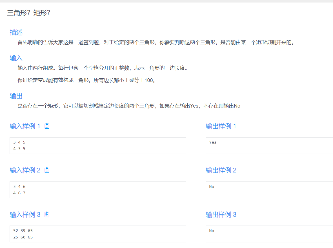Screen dimensions: 333x248
Task: Use the clipboard icon next to second sample input
Action: [x=47, y=170]
